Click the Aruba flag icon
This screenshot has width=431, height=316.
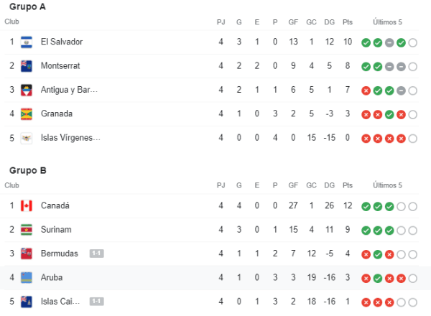pos(27,277)
